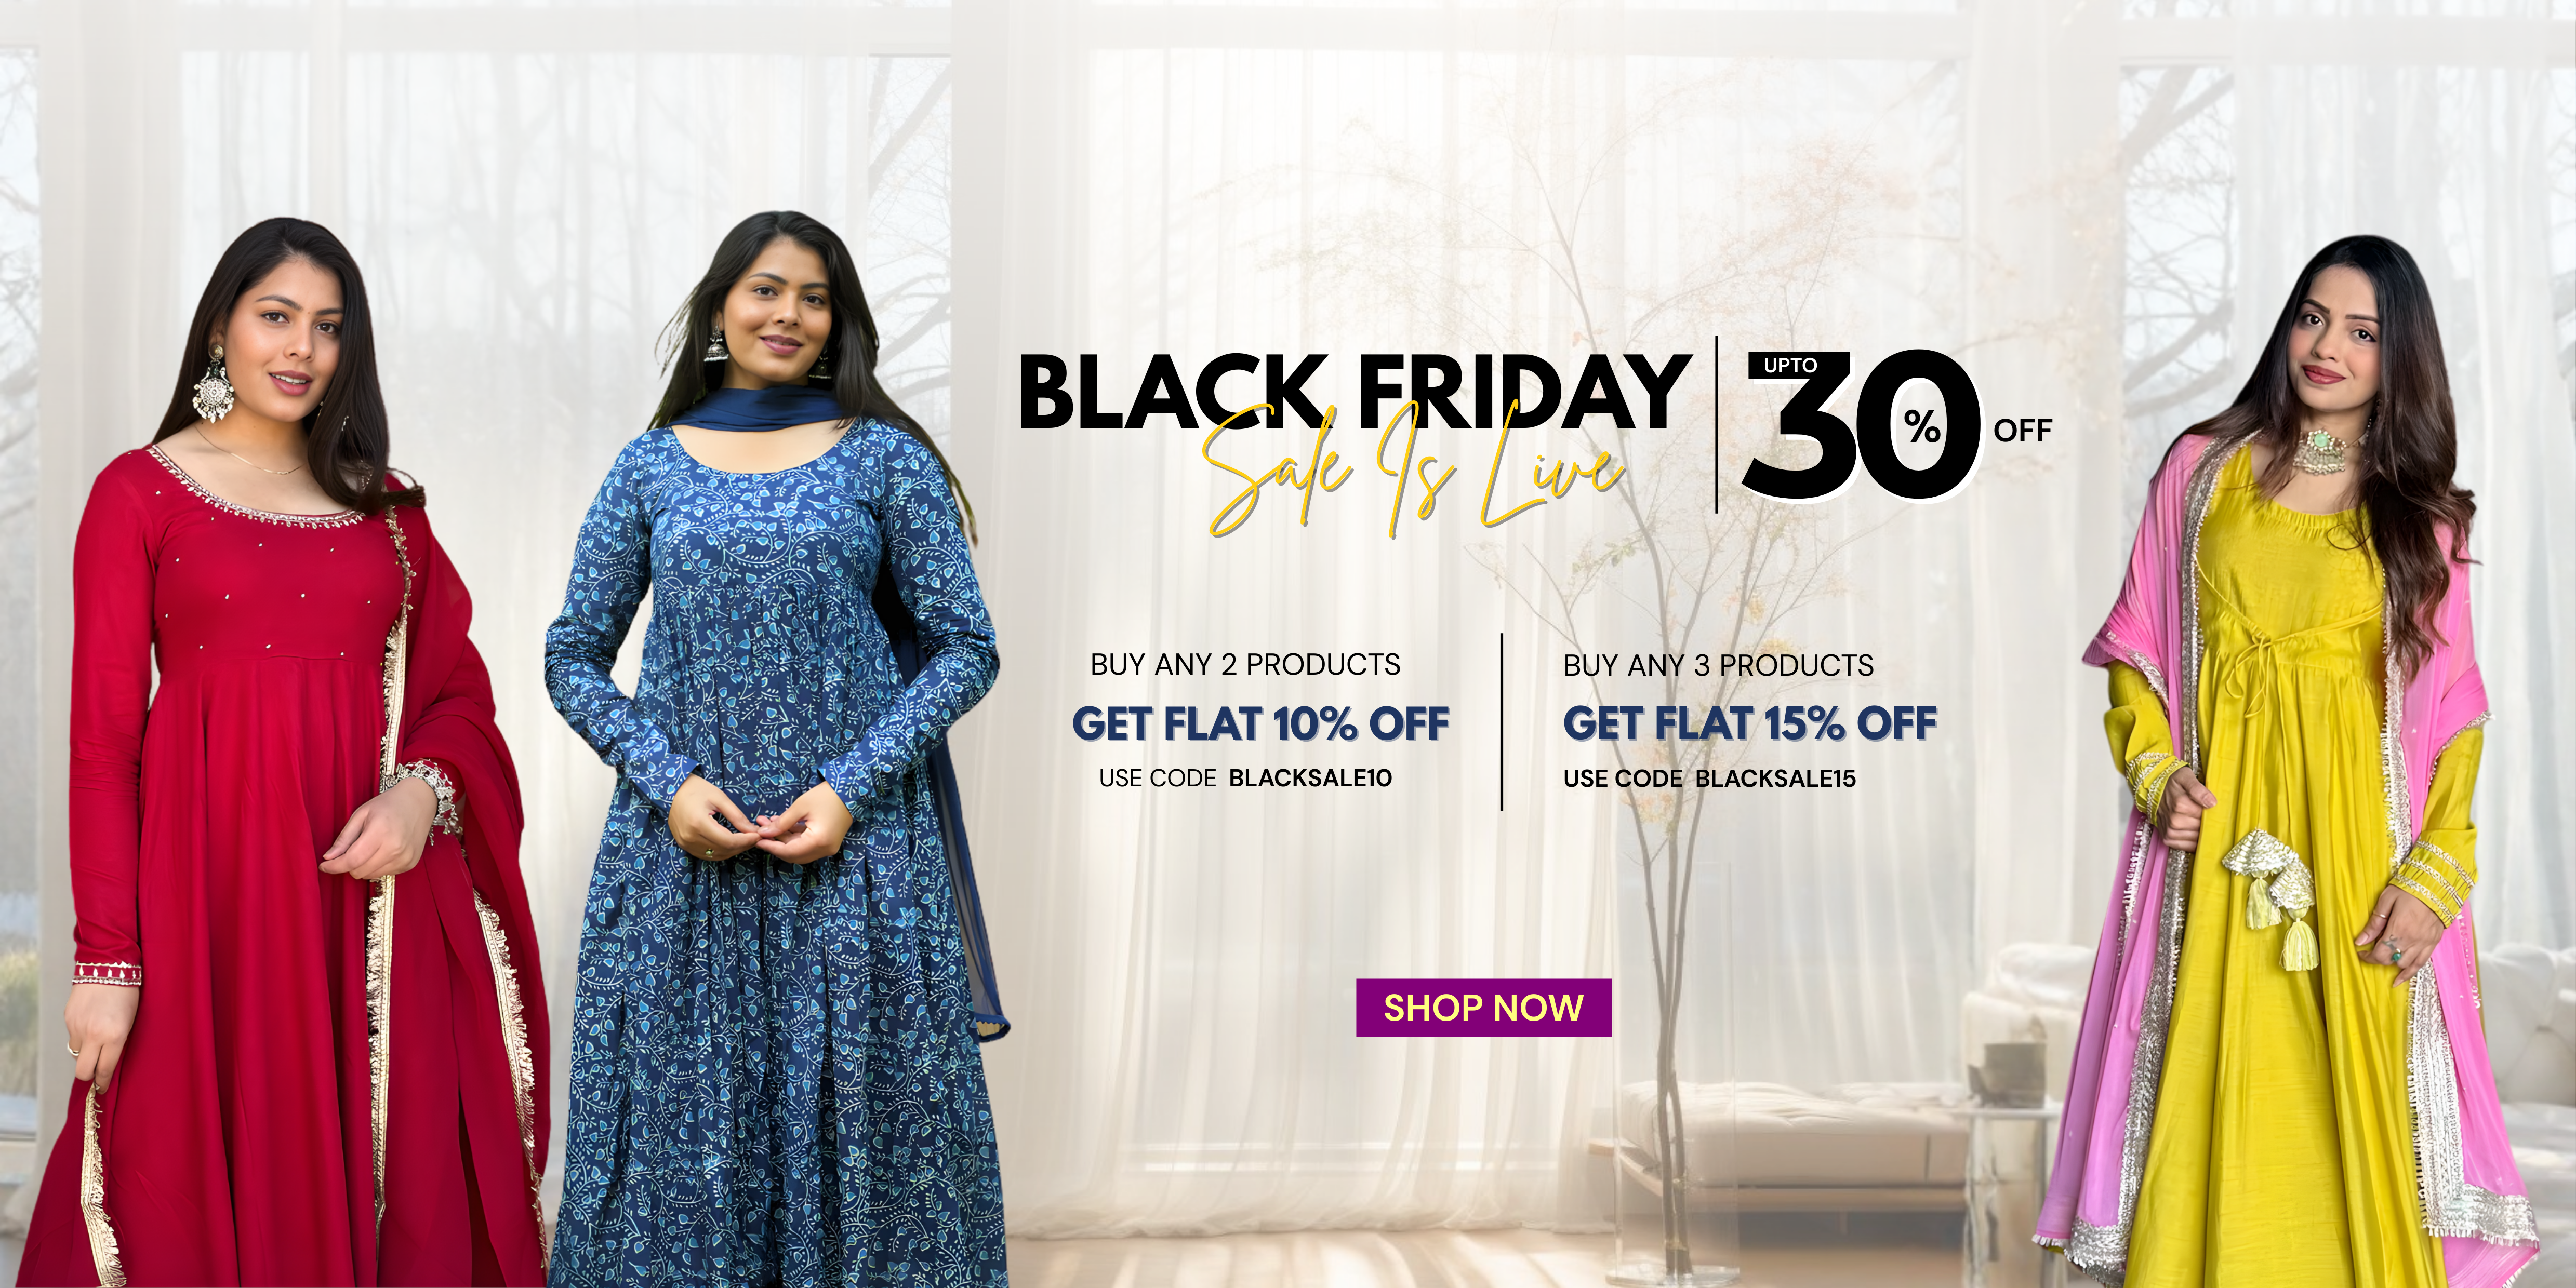Click the model in red anarkali dress
The image size is (2576, 1288).
click(285, 759)
